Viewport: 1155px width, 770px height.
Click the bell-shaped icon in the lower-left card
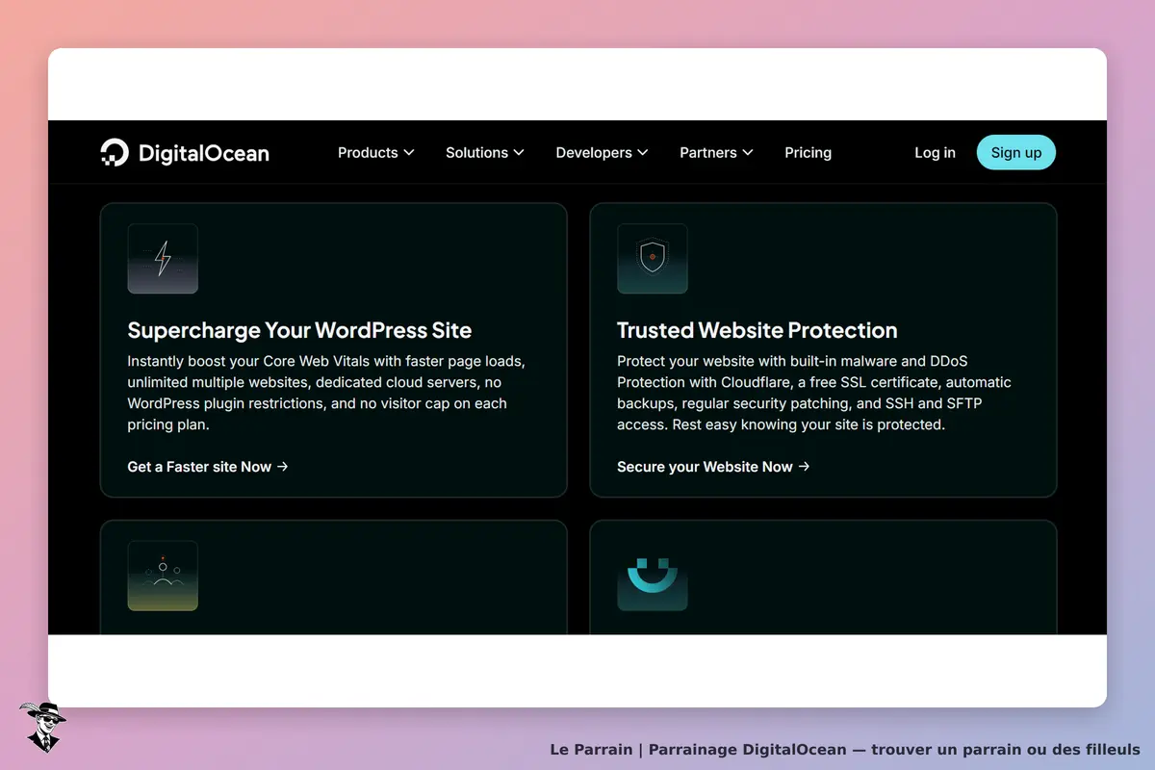point(163,576)
